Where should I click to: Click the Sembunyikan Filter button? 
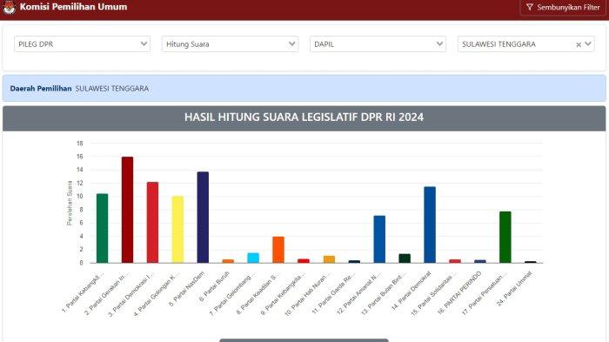[x=563, y=7]
